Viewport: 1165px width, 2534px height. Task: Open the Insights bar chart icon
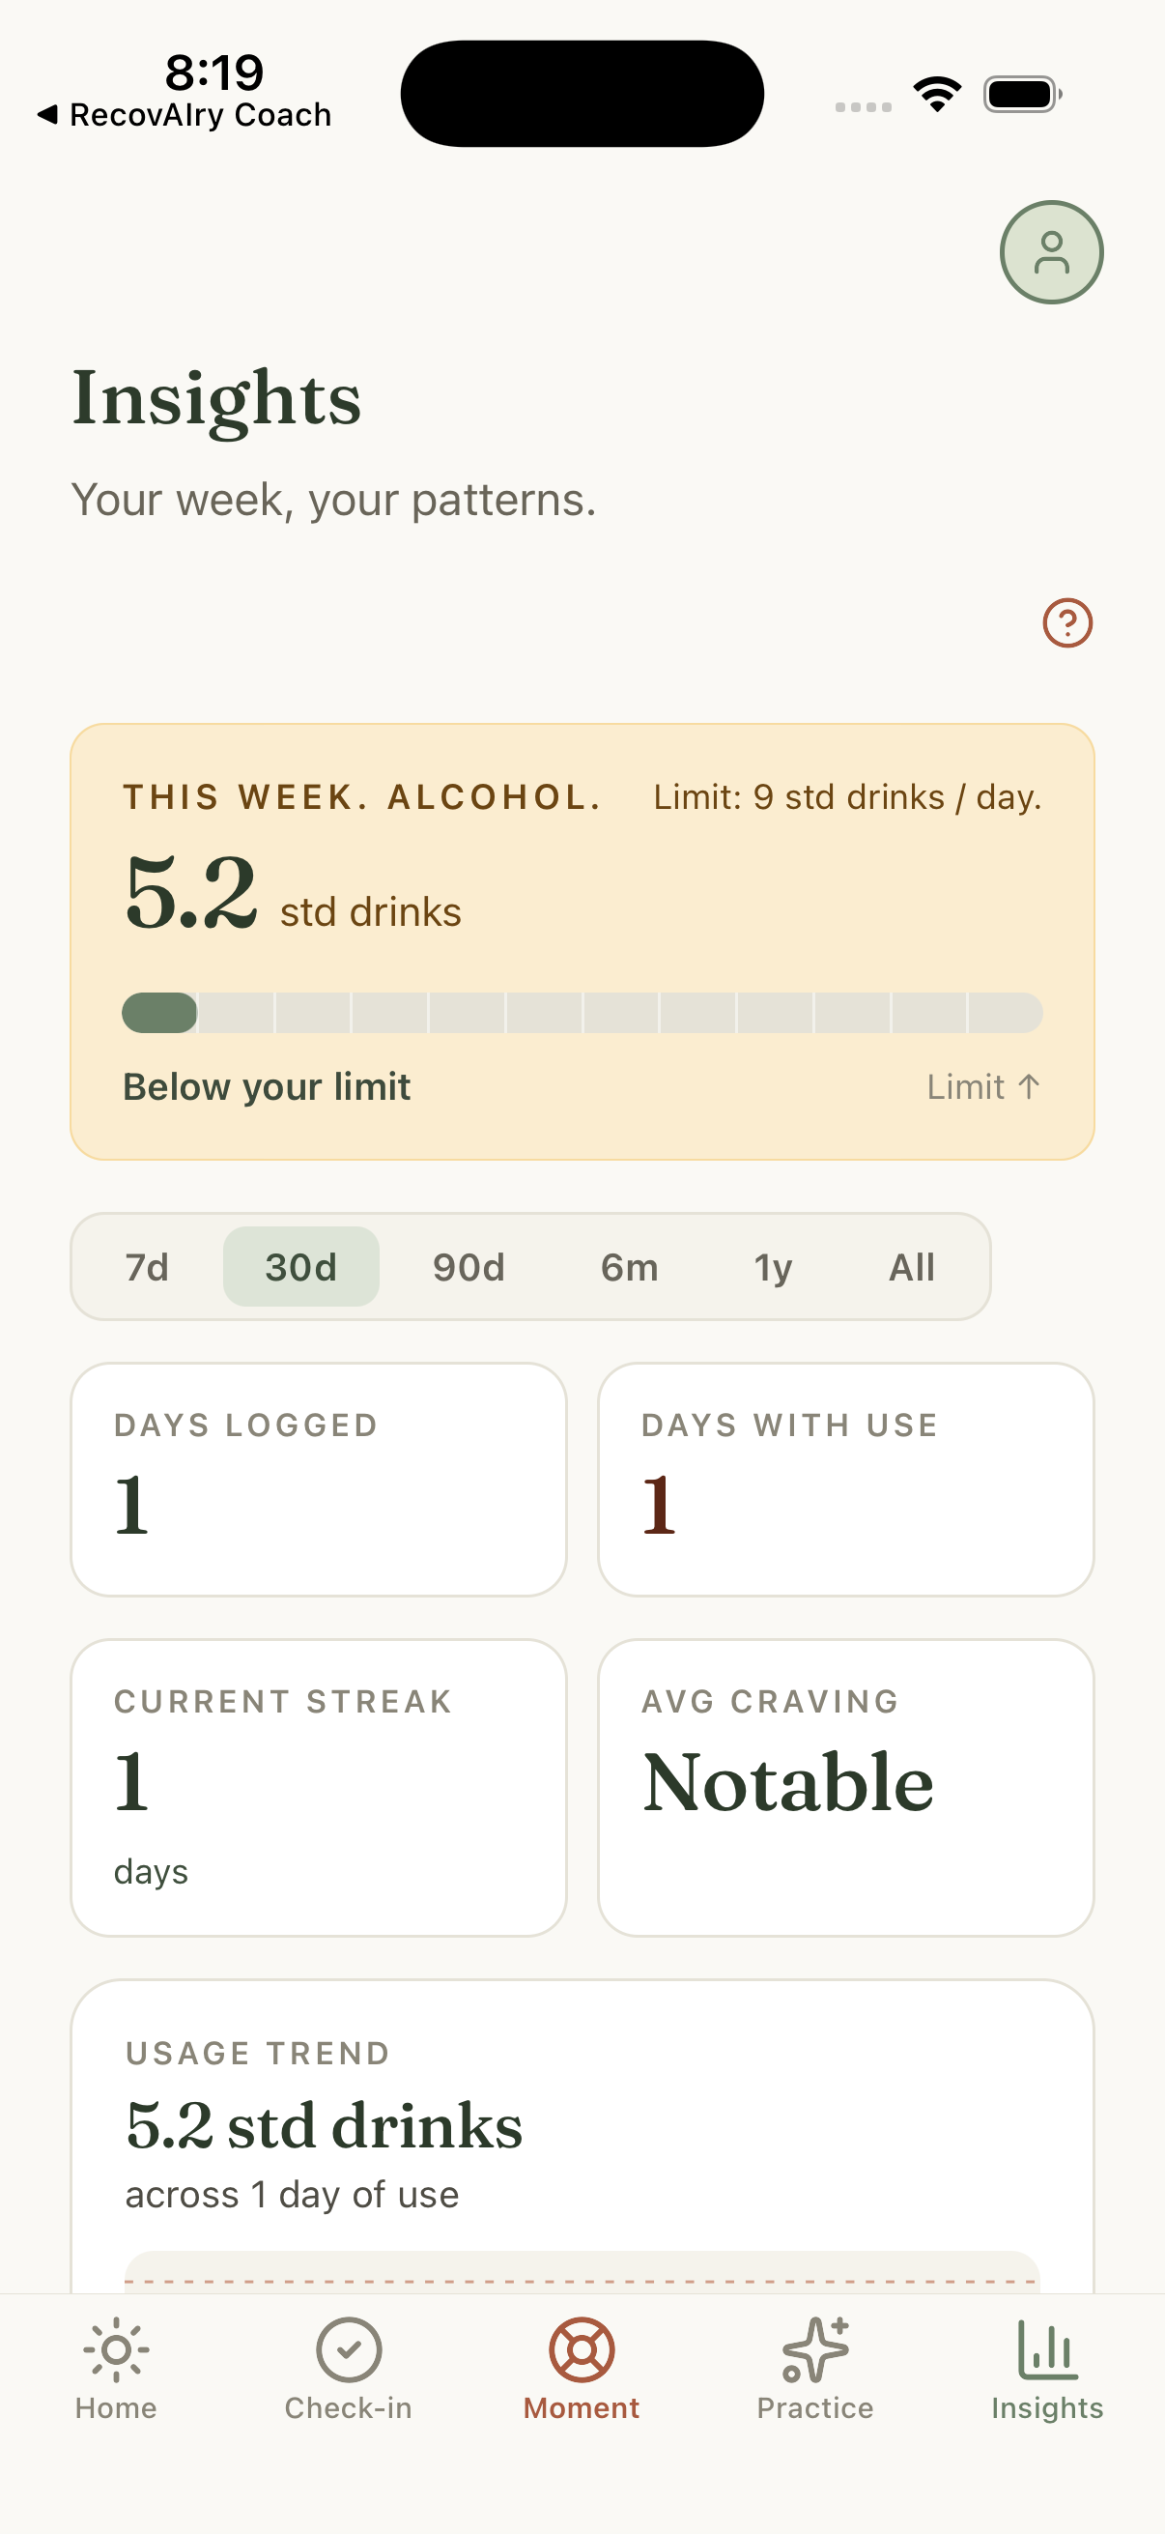(1047, 2349)
